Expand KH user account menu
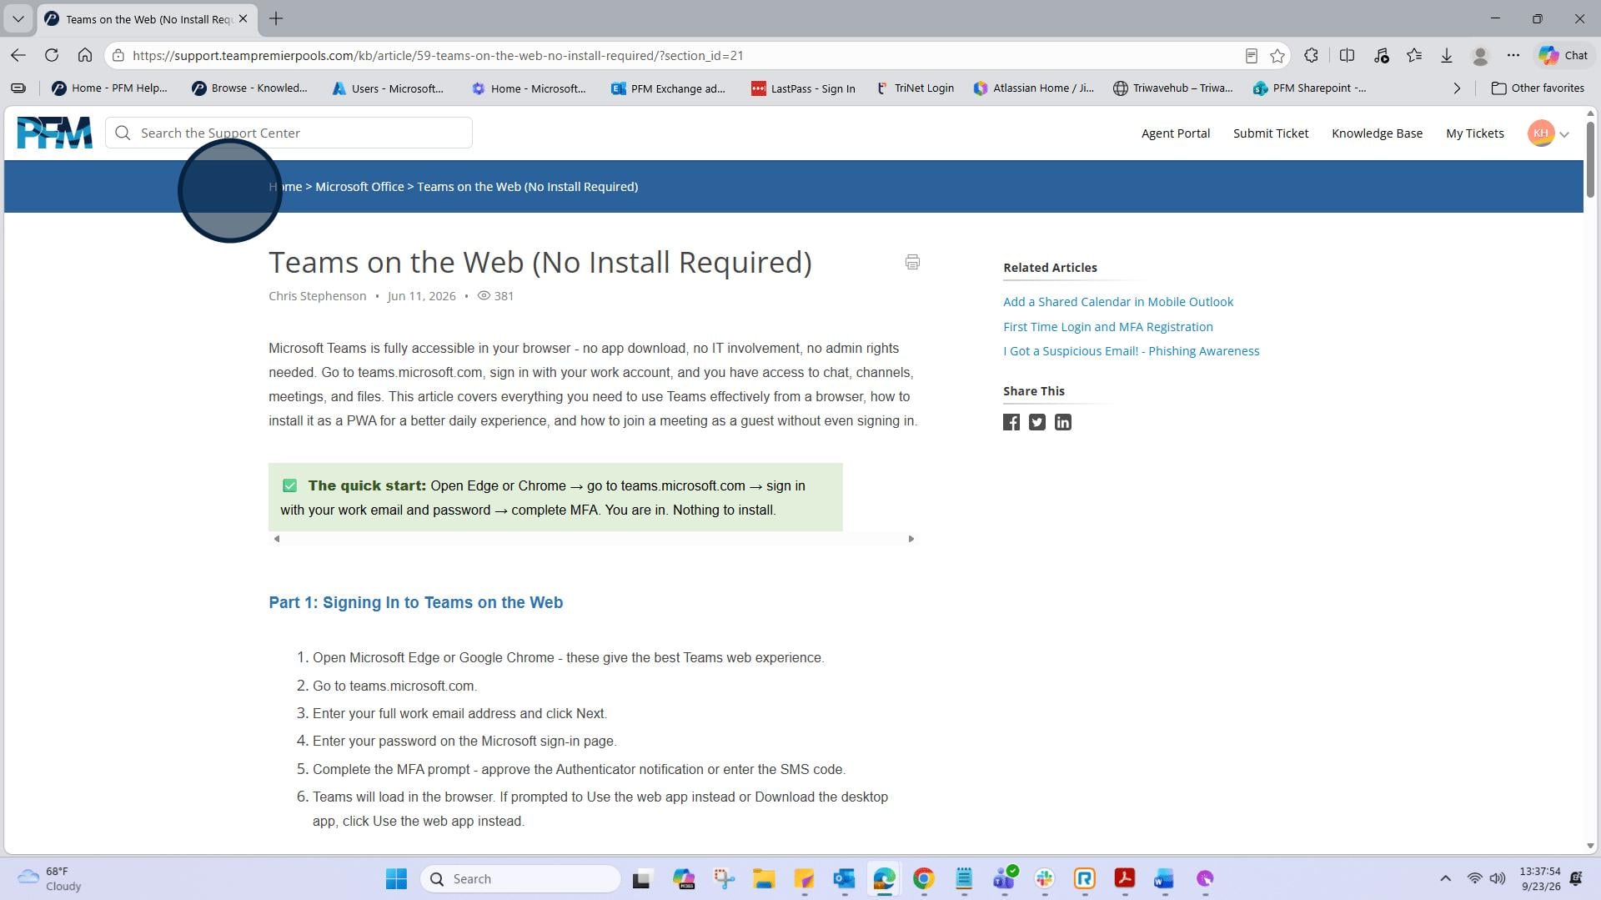Viewport: 1601px width, 900px height. click(x=1548, y=133)
